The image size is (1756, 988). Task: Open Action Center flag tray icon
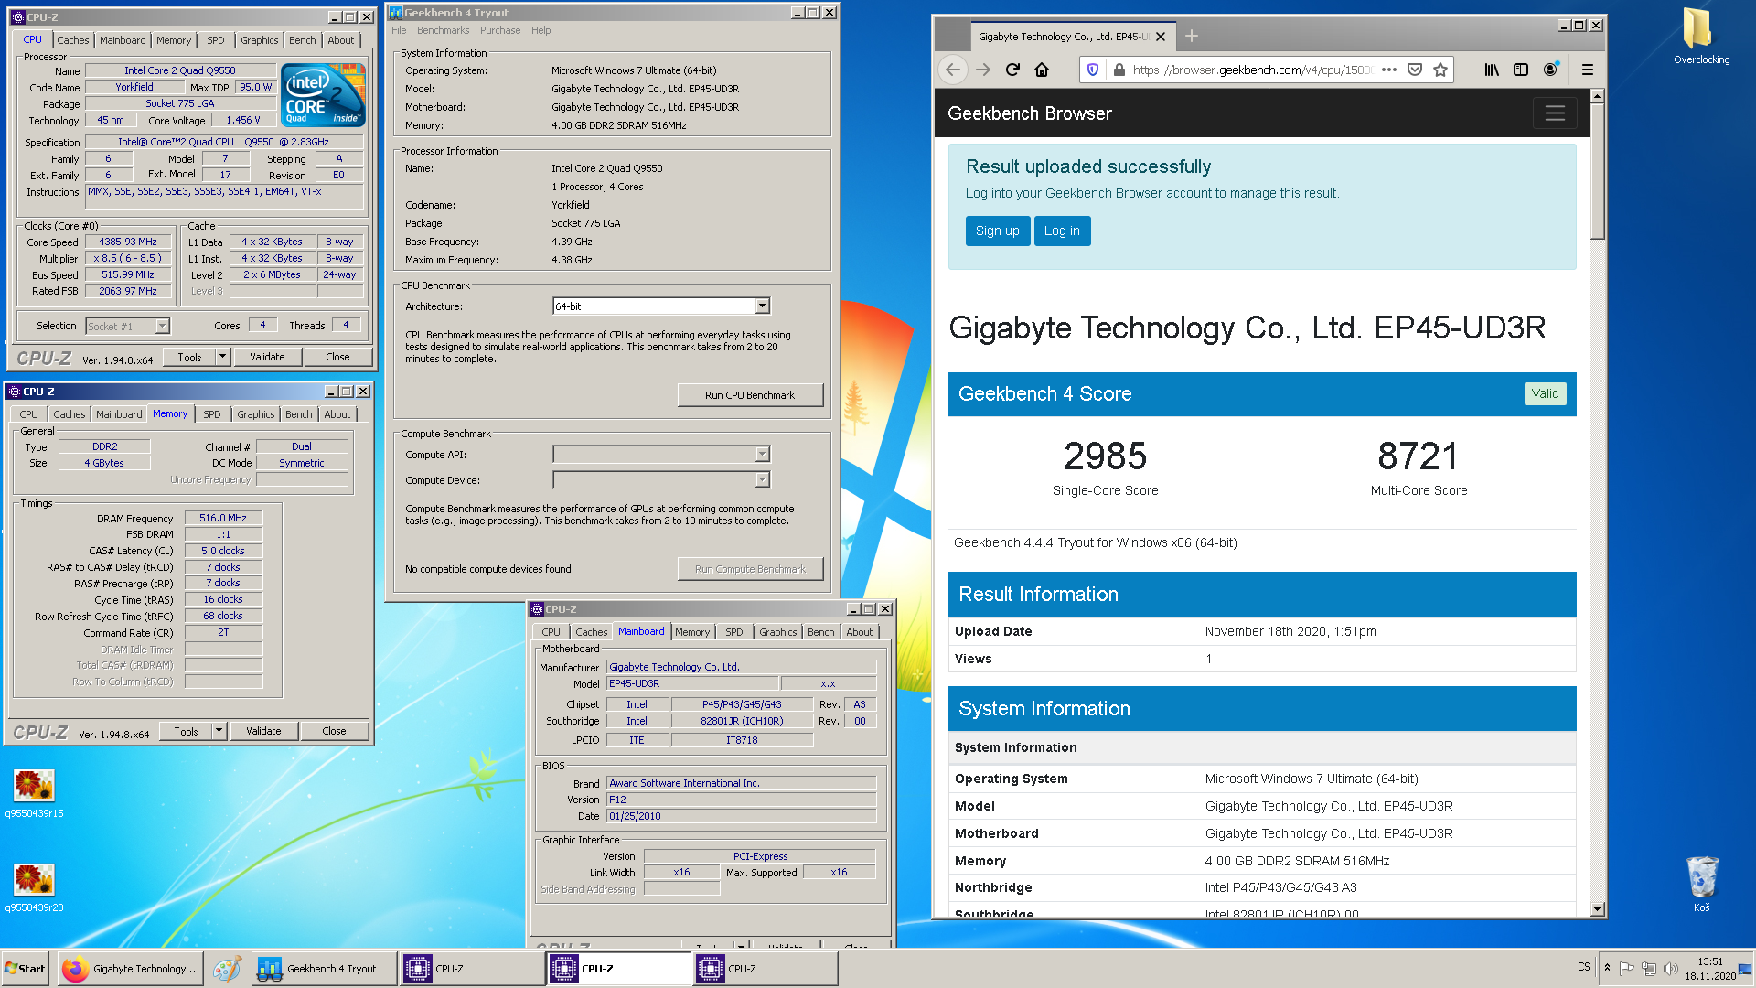tap(1626, 969)
